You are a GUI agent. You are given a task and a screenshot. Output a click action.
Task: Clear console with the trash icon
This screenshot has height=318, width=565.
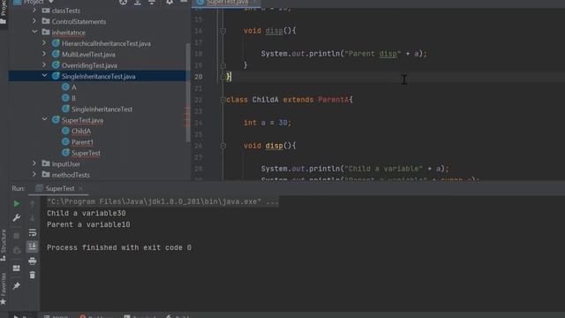click(x=32, y=275)
